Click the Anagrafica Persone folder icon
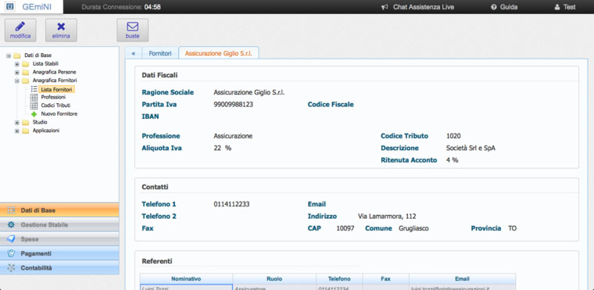This screenshot has height=290, width=594. pos(25,72)
